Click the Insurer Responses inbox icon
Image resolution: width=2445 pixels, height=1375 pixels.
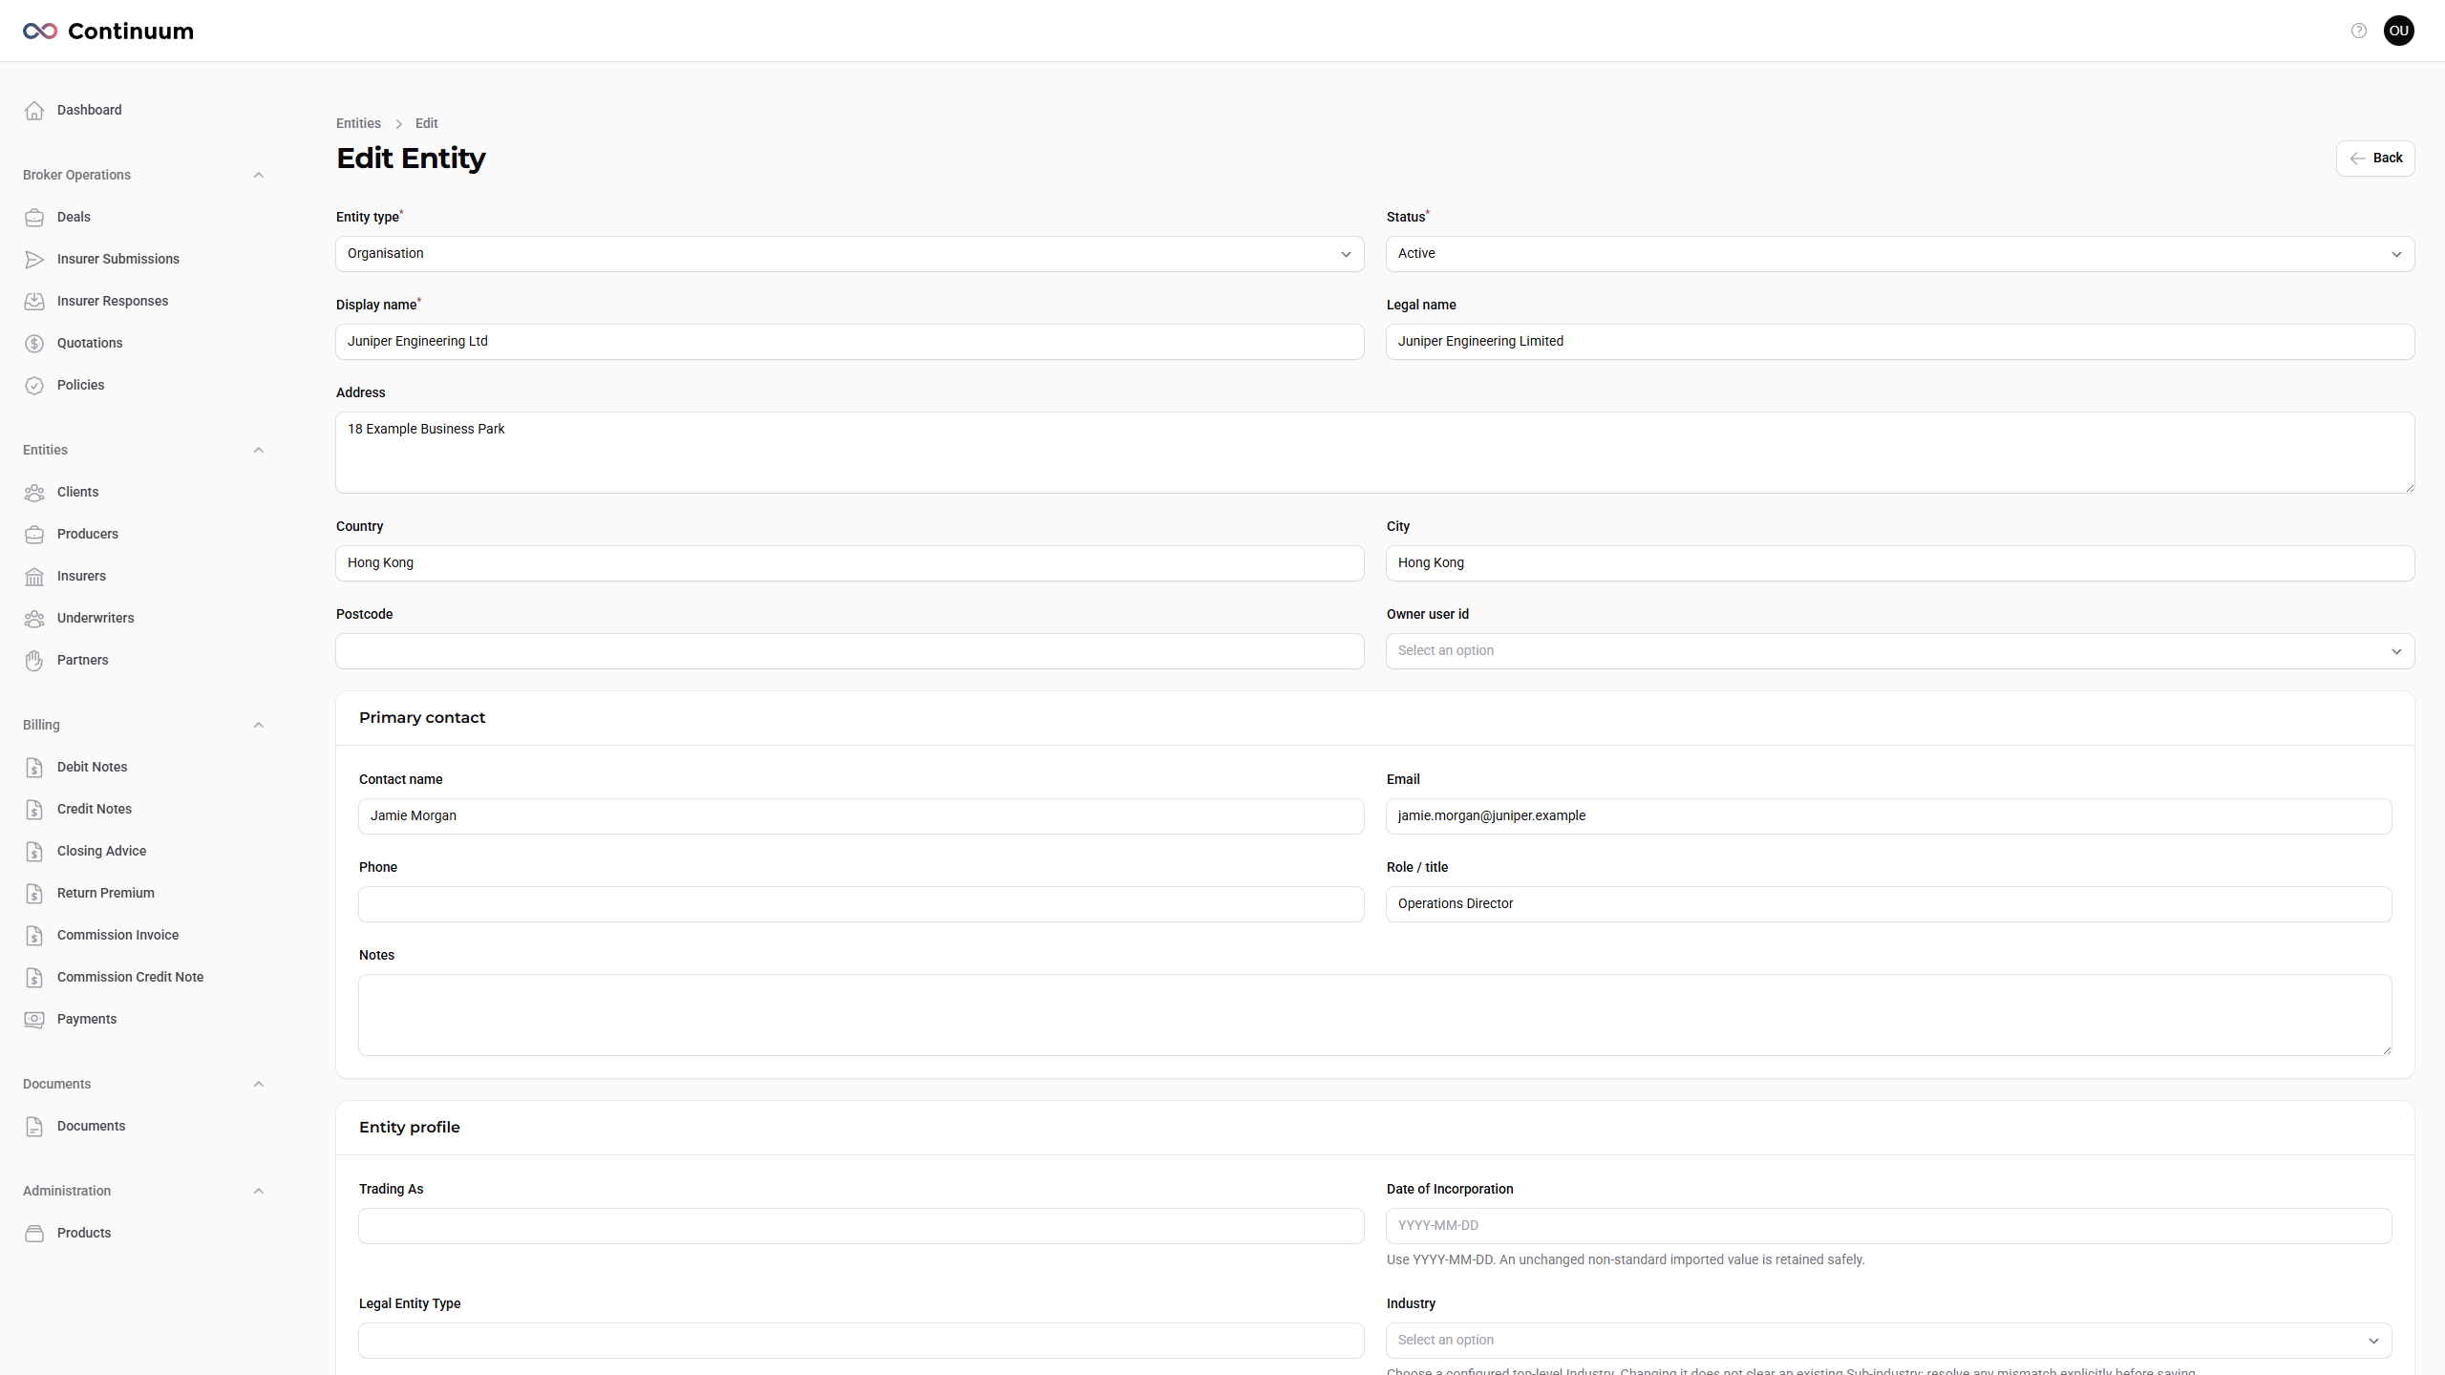34,302
